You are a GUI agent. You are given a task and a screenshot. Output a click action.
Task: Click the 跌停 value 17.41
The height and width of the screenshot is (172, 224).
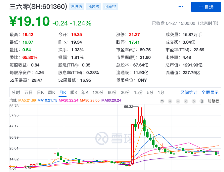coord(134,42)
